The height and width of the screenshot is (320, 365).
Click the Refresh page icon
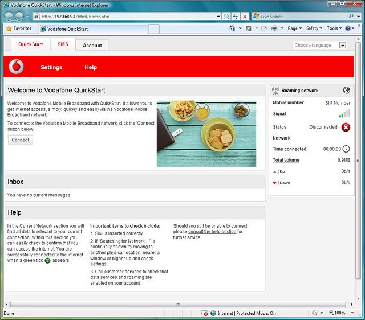[236, 17]
